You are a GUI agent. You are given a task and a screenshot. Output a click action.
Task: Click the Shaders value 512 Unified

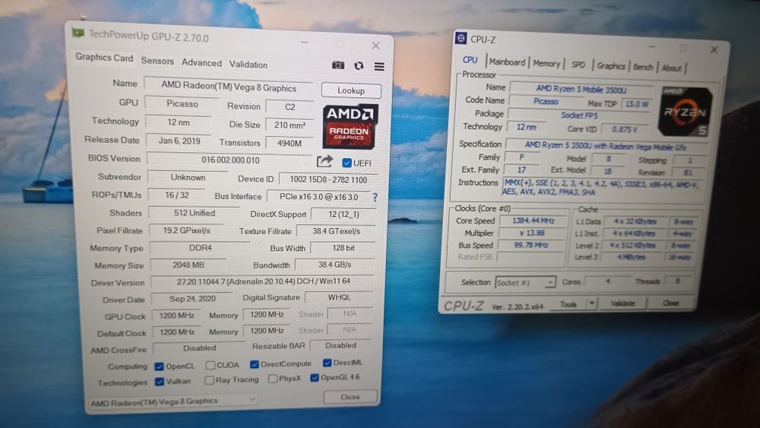195,213
